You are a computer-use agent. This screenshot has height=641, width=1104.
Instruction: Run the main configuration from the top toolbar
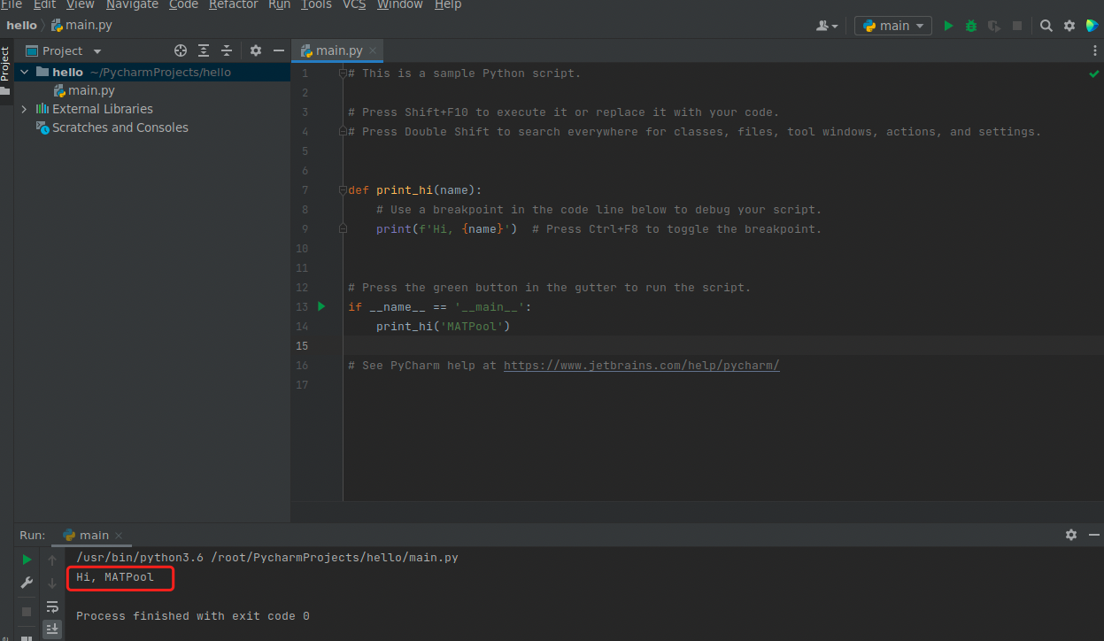click(948, 26)
